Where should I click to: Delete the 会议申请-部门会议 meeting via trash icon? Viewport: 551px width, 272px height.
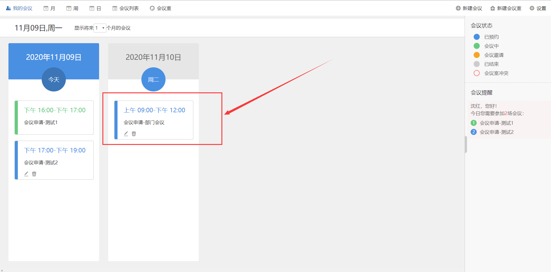(134, 134)
